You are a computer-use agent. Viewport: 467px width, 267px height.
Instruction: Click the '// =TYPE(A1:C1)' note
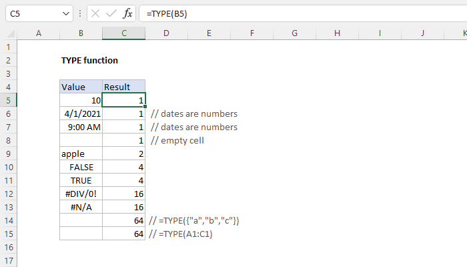click(181, 234)
